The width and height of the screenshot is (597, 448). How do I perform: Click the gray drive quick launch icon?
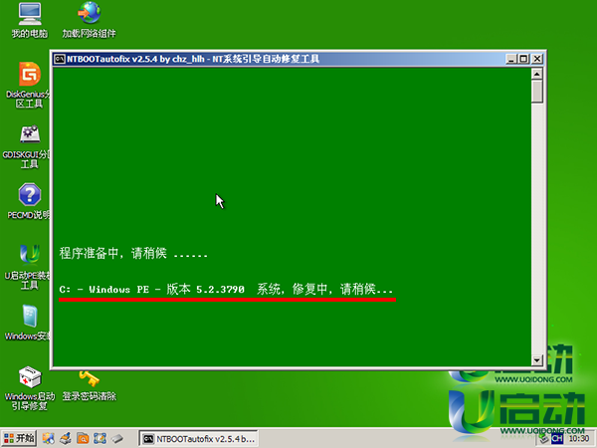point(116,438)
